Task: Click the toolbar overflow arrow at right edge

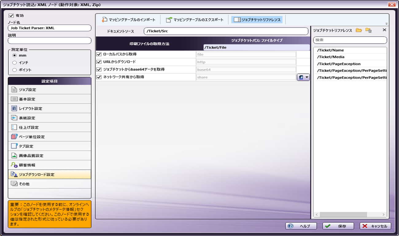Action: point(386,24)
